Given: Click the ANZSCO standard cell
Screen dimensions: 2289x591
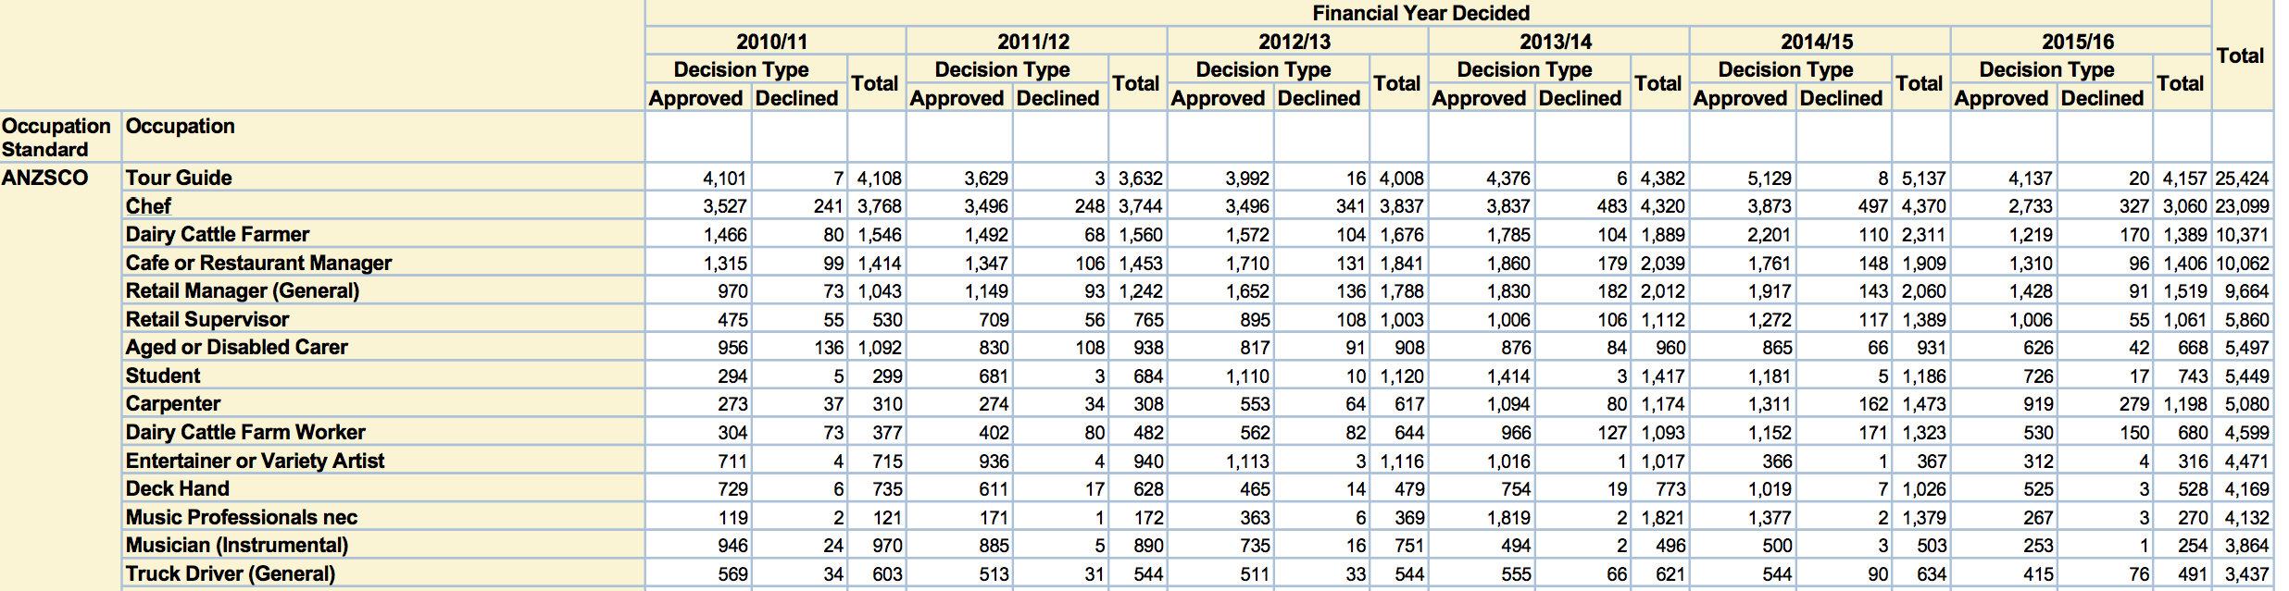Looking at the screenshot, I should tap(45, 178).
